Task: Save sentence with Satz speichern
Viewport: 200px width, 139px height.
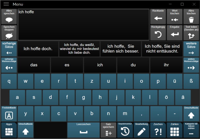Action: coord(108,130)
